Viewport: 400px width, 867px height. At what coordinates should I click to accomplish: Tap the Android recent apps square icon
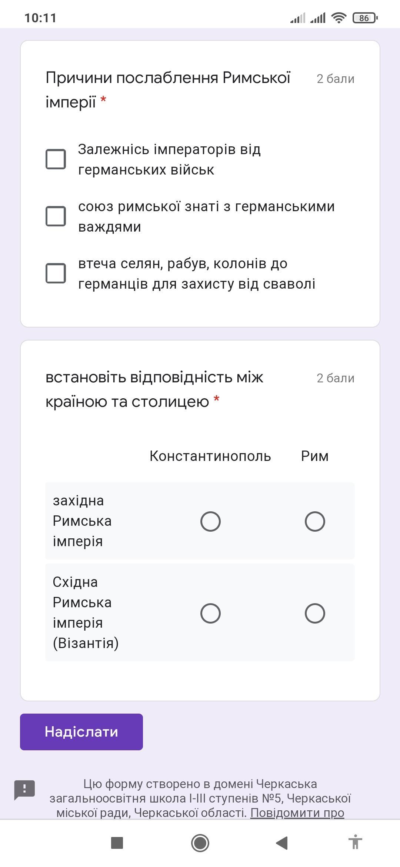[x=117, y=843]
